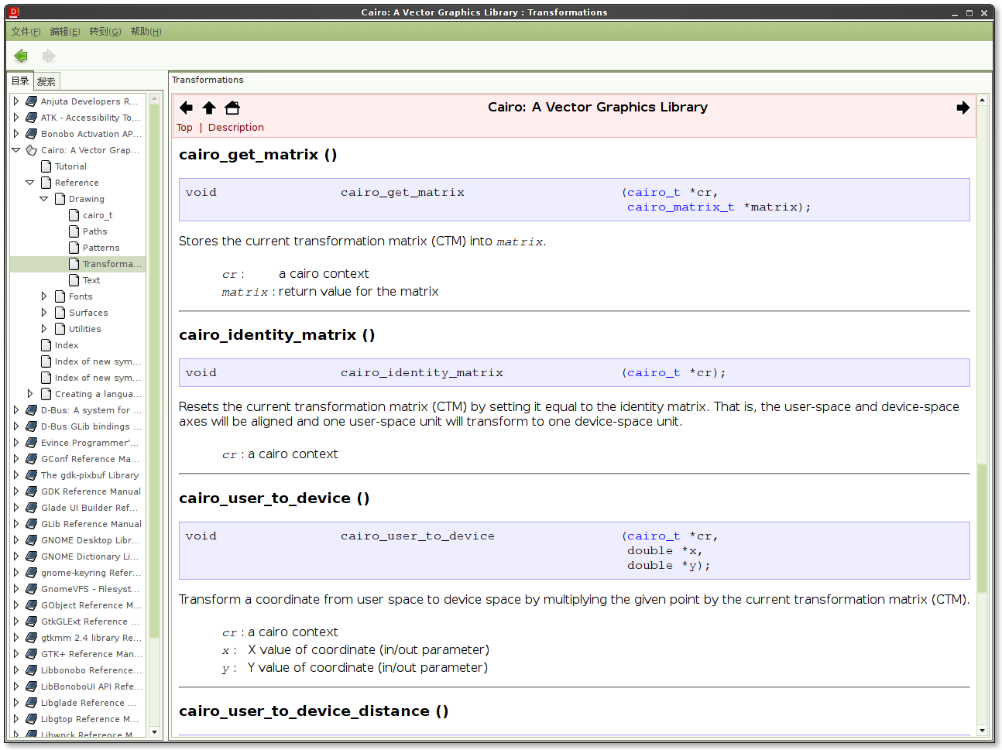Click the page icon beside Text entry
The height and width of the screenshot is (750, 1002).
coord(74,280)
